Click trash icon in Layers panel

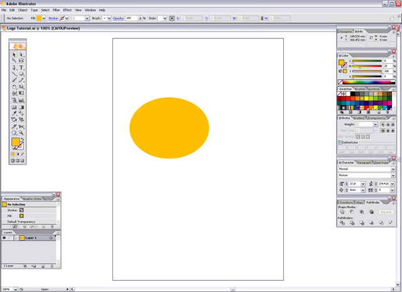(x=52, y=266)
